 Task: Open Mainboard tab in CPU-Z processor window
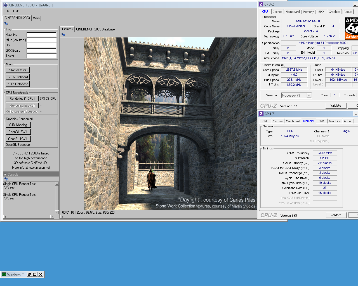pyautogui.click(x=293, y=12)
